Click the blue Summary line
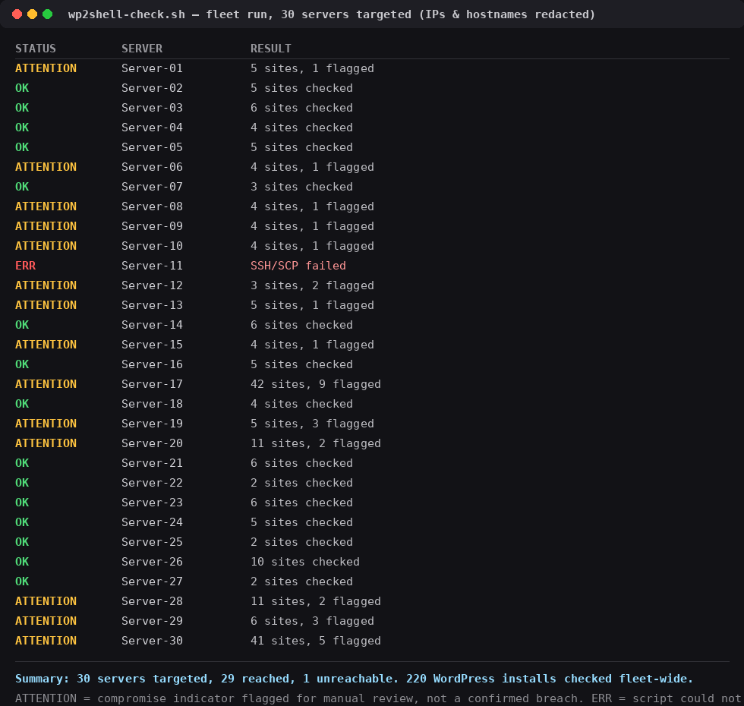Screen dimensions: 744x706 (x=354, y=679)
